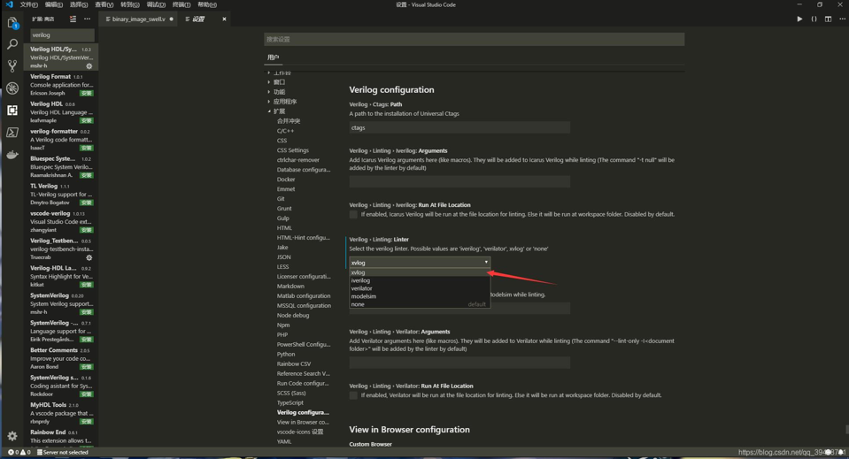Open the editor more actions ellipsis
Image resolution: width=849 pixels, height=459 pixels.
tap(842, 19)
